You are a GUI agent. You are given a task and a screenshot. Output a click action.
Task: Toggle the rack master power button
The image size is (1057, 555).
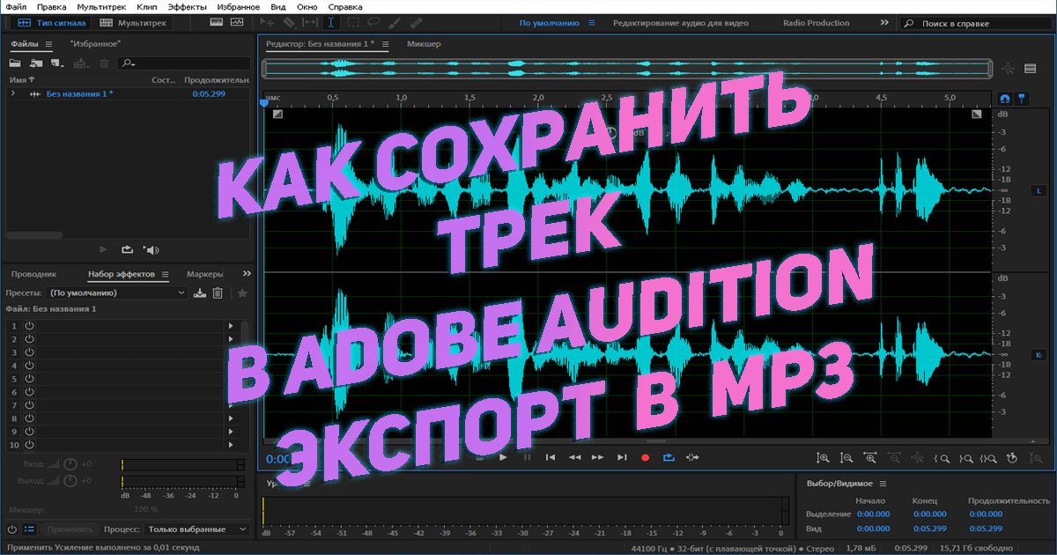point(11,529)
